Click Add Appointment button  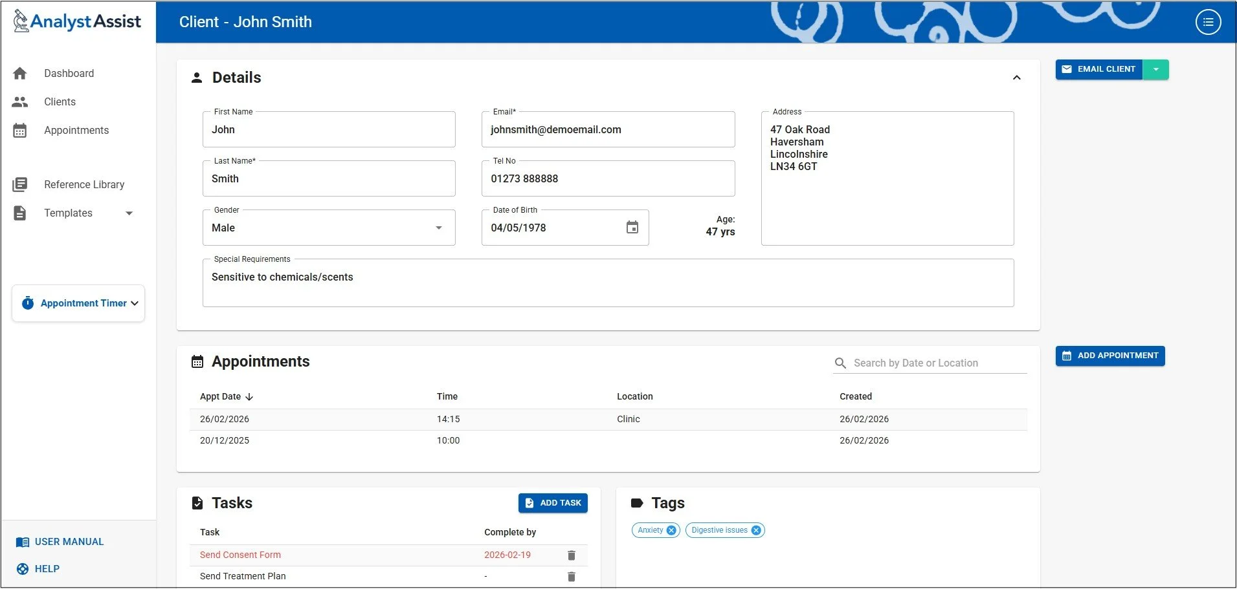[x=1110, y=356]
